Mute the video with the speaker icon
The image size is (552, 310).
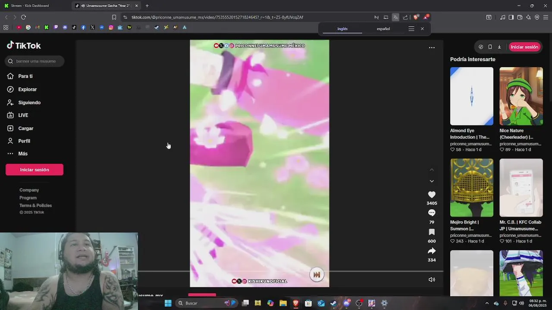pyautogui.click(x=432, y=279)
